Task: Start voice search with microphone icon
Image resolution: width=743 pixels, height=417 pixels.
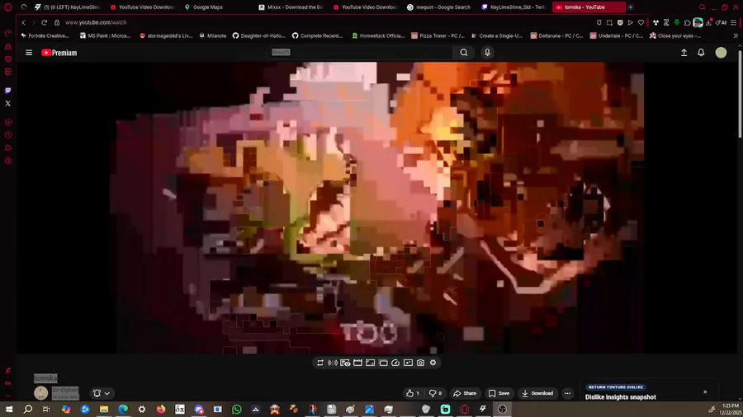Action: tap(487, 53)
